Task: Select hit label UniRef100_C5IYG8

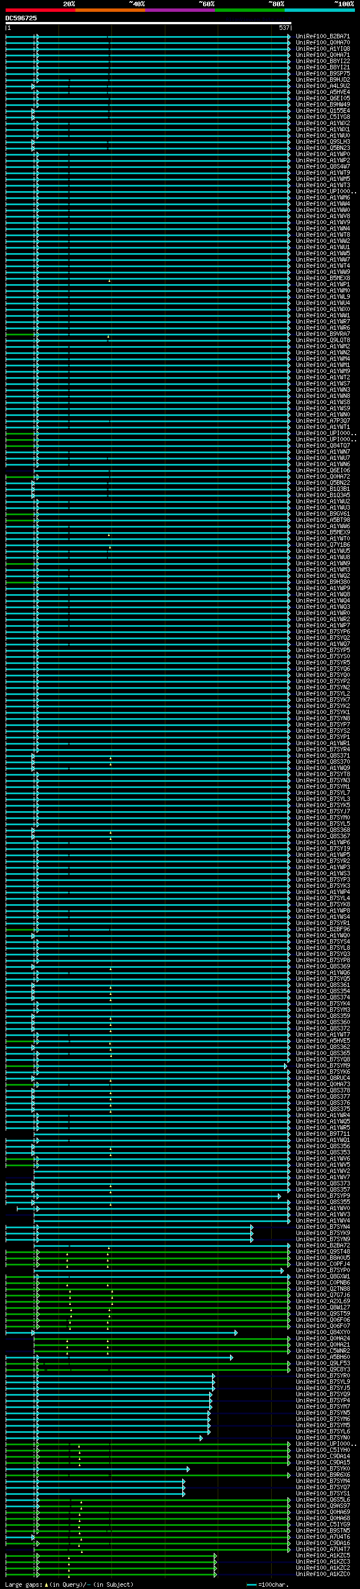Action: pos(323,117)
